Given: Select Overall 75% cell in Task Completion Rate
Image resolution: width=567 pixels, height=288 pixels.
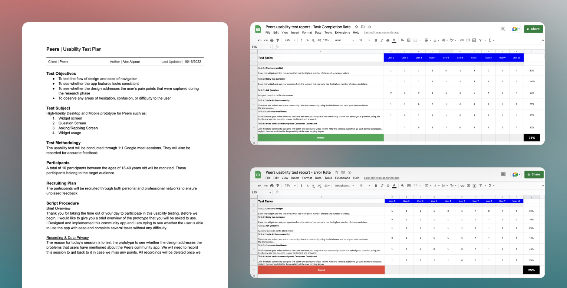Looking at the screenshot, I should (x=532, y=138).
